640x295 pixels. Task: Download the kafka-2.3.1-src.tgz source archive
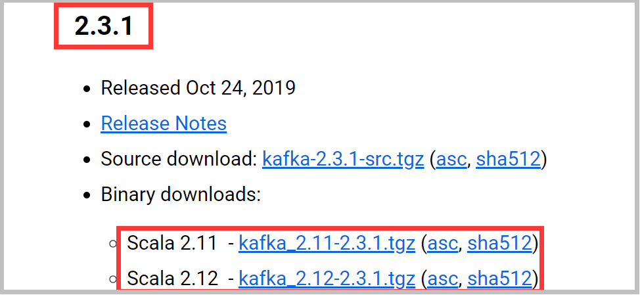click(342, 159)
